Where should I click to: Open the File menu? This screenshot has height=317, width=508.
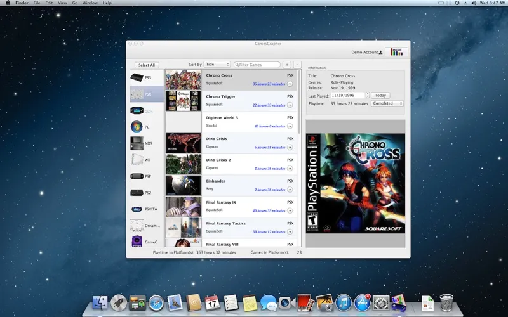click(37, 3)
